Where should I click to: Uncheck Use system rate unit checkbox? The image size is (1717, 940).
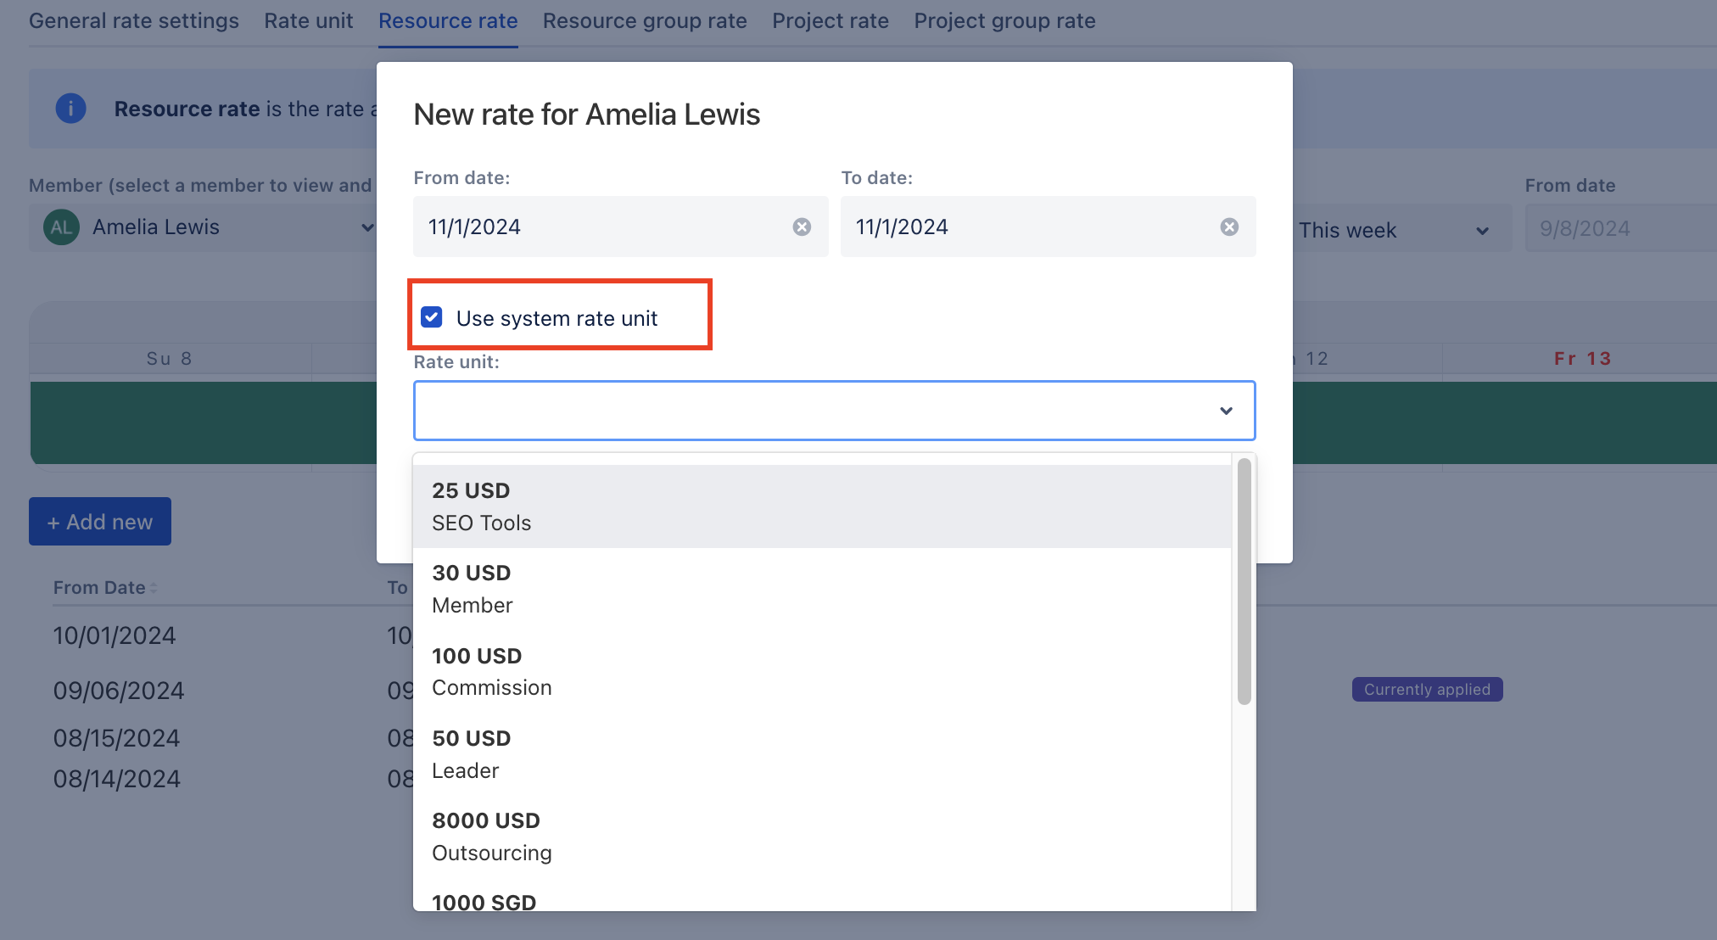[432, 318]
